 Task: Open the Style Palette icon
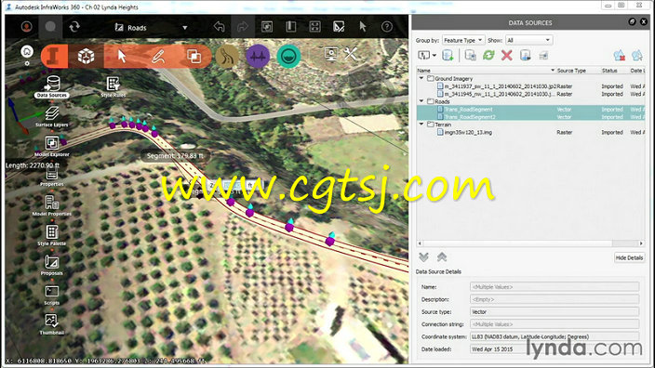52,235
